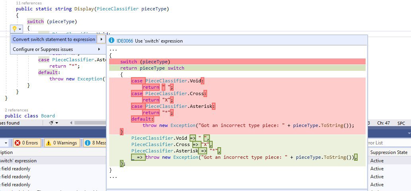
Task: Click Active in the 'switch' expression row
Action: click(377, 161)
